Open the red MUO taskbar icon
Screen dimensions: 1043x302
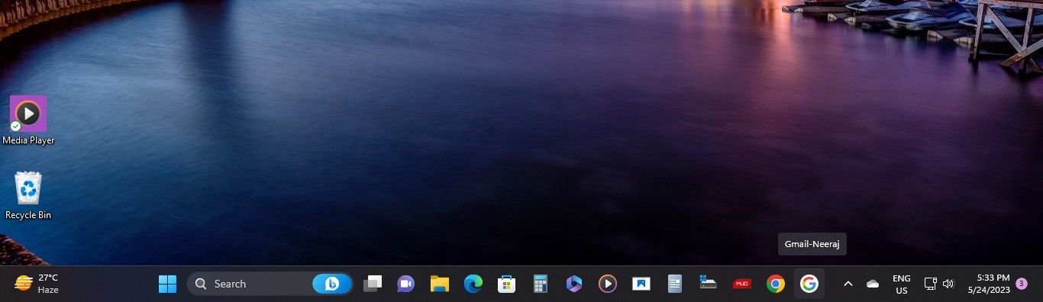(741, 284)
